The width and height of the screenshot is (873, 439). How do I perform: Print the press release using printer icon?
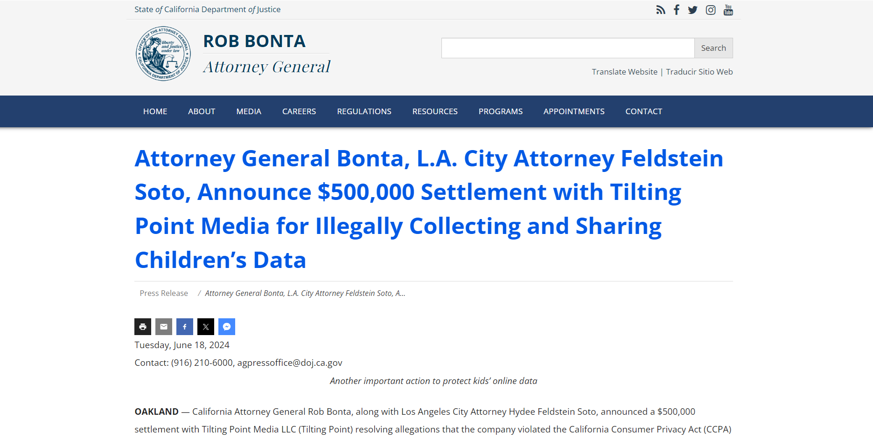pos(143,327)
